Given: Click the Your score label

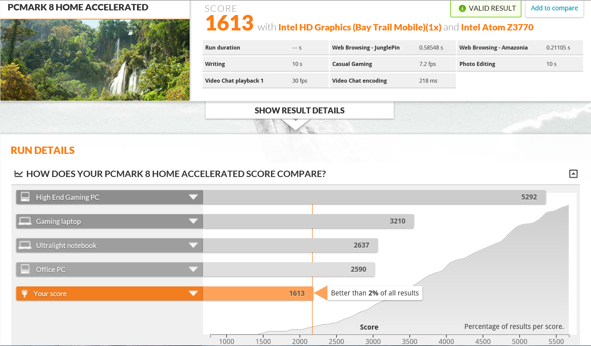Looking at the screenshot, I should tap(50, 294).
